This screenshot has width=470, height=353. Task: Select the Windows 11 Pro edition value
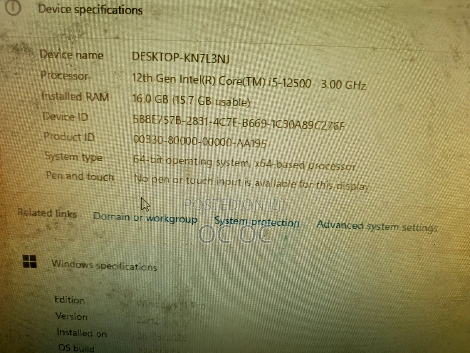(x=171, y=304)
